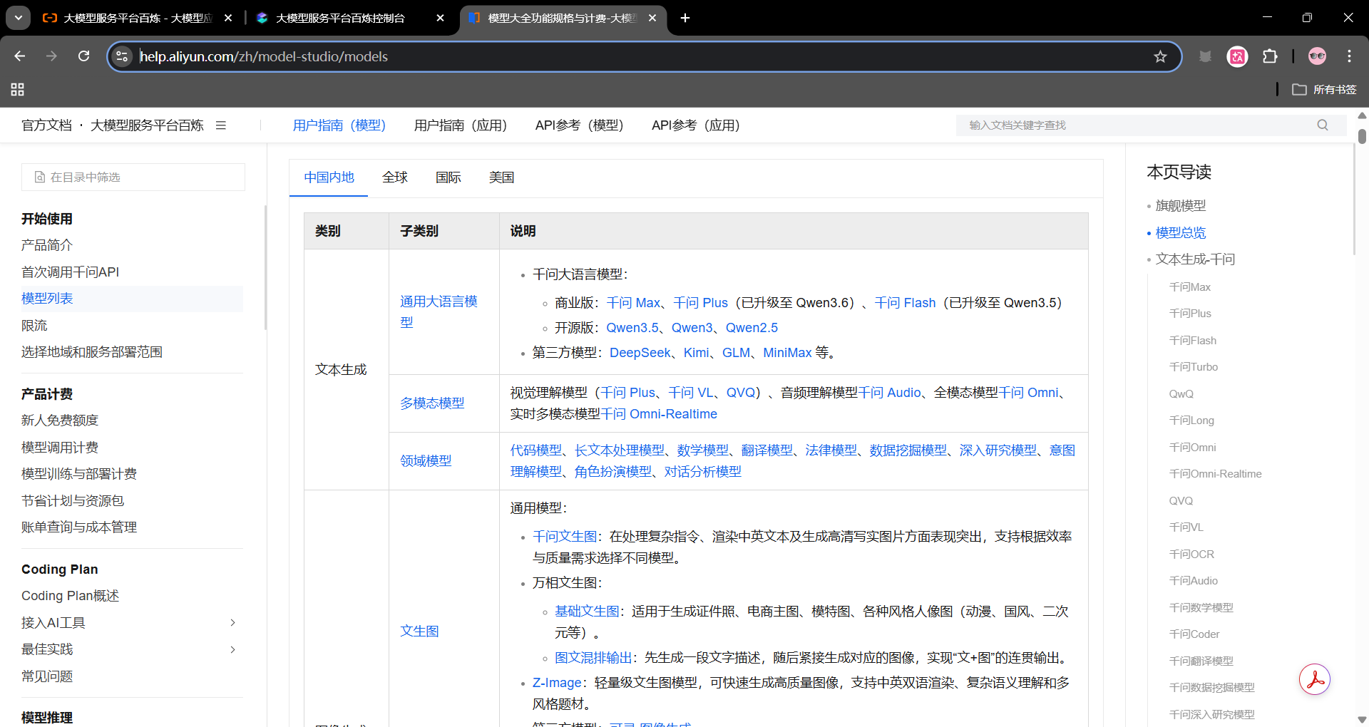
Task: Jump to QwQ in page guide
Action: point(1181,394)
